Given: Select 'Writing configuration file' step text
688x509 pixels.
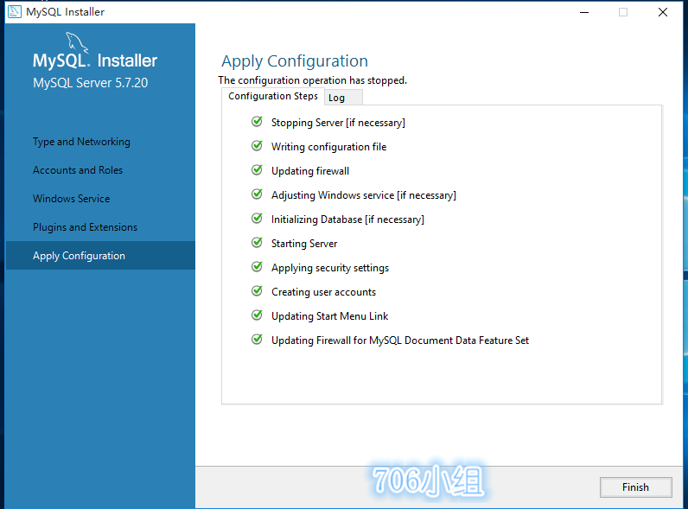Looking at the screenshot, I should [329, 147].
